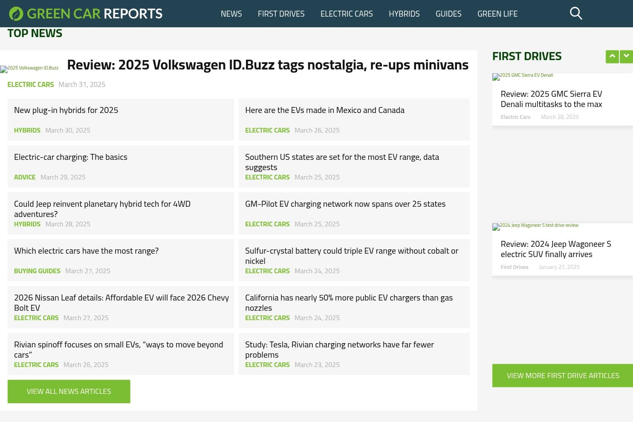Click Electric Cars tag under Rivian spinoff article
This screenshot has height=422, width=633.
(x=36, y=364)
